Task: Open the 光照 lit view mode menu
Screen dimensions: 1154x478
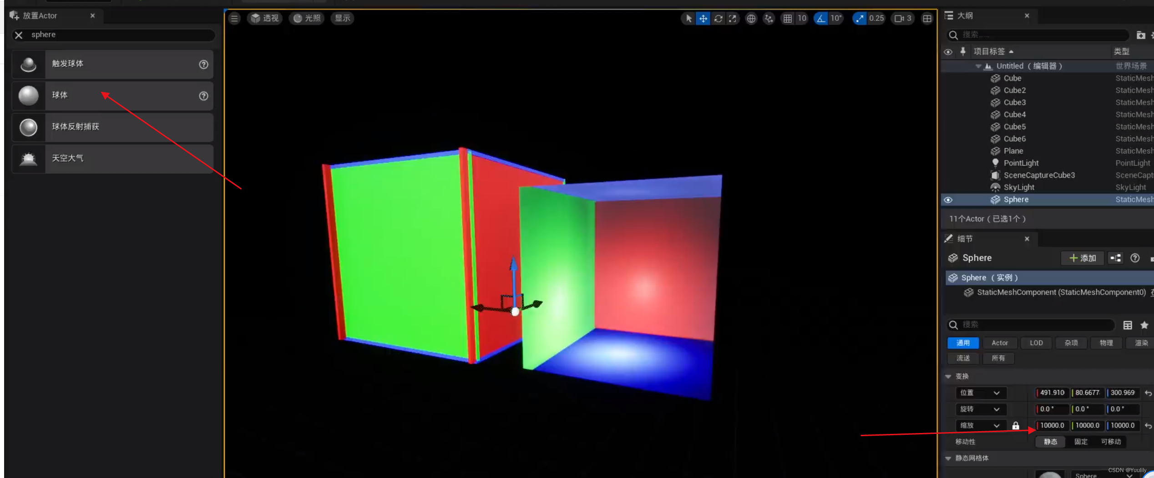Action: coord(307,18)
